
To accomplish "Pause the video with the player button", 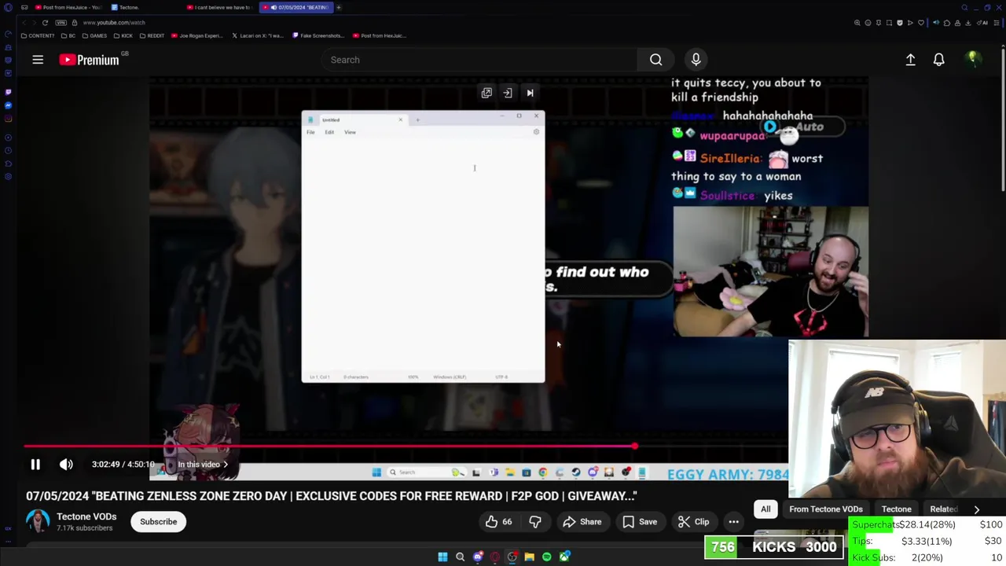I will tap(35, 464).
